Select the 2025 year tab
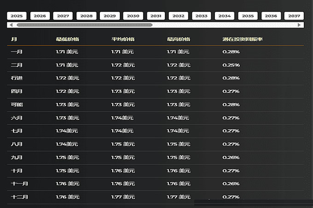This screenshot has width=313, height=208. click(17, 16)
